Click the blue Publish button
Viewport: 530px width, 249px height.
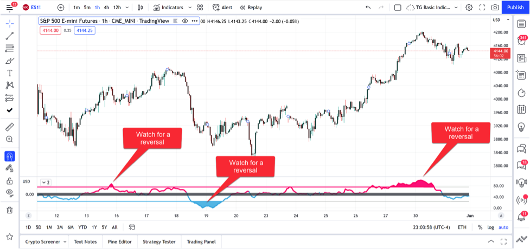[x=515, y=8]
